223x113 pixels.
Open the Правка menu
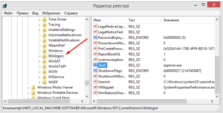click(x=22, y=13)
